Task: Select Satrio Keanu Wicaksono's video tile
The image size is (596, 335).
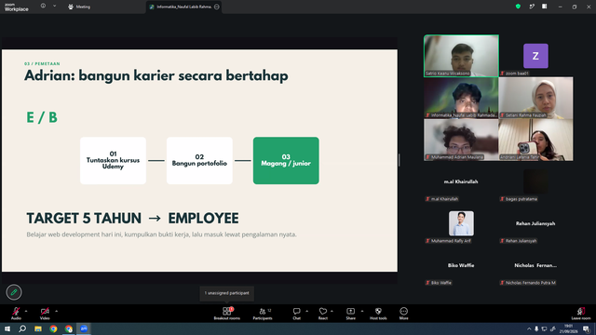Action: (461, 56)
